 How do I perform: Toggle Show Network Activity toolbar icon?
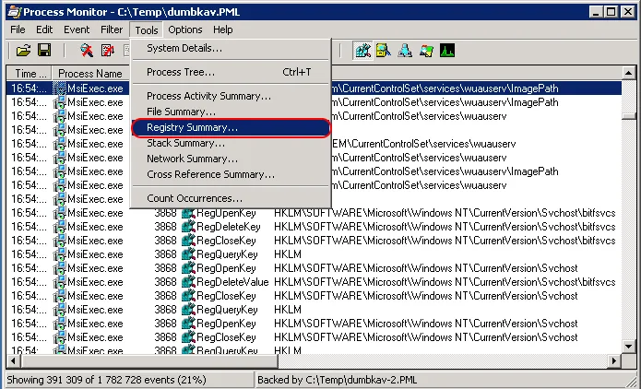(x=404, y=50)
